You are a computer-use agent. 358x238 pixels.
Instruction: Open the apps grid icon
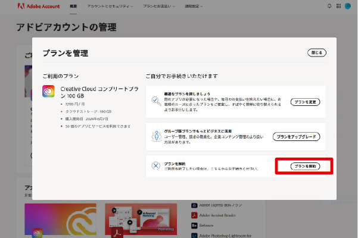[x=338, y=6]
